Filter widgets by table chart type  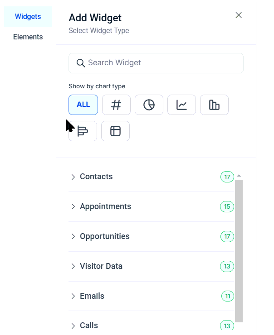point(115,131)
